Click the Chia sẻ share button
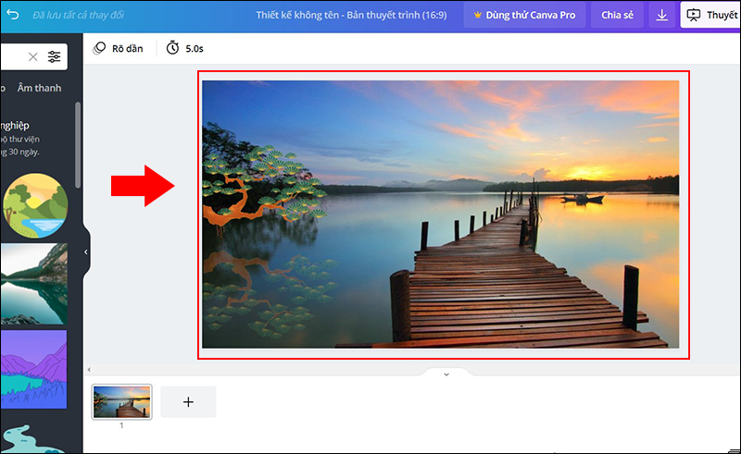741x454 pixels. click(617, 15)
